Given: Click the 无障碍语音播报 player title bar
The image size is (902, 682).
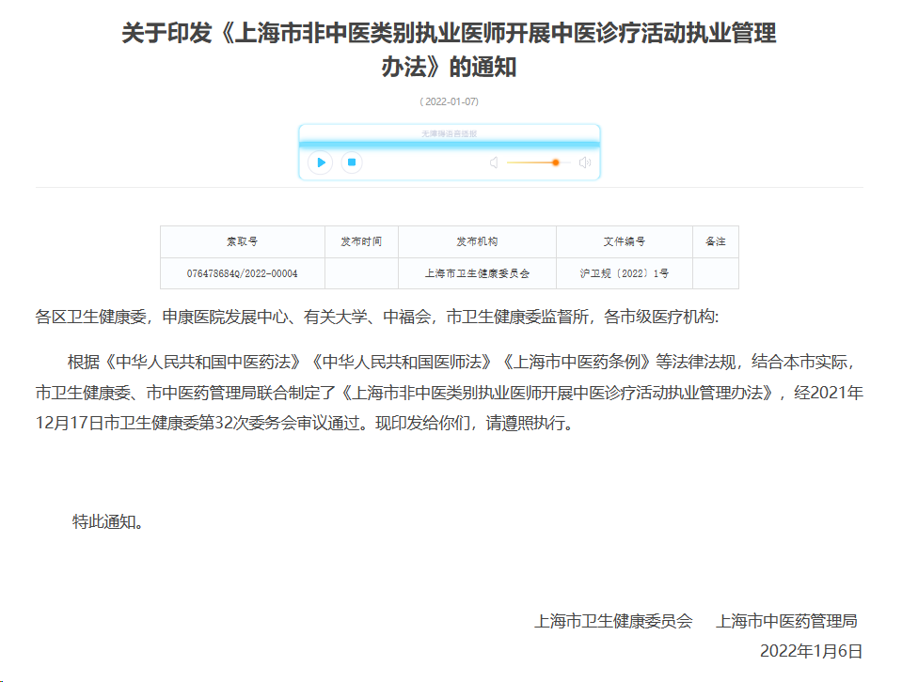Looking at the screenshot, I should tap(449, 132).
